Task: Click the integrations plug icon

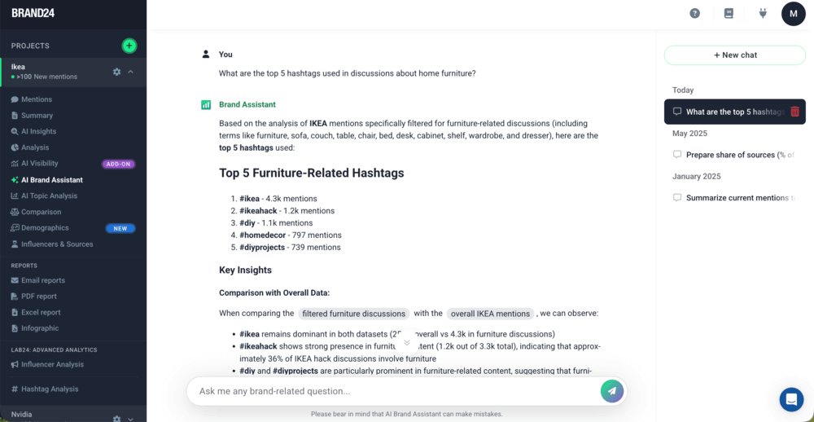Action: 763,13
